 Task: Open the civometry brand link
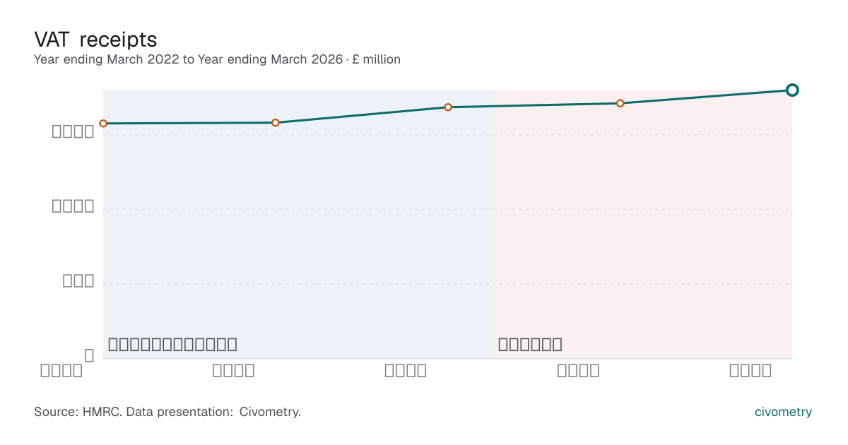784,412
